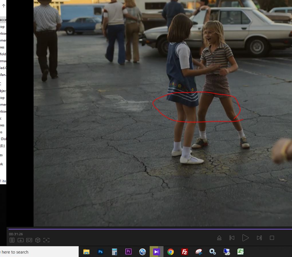Click the download/save icon in player
This screenshot has width=292, height=257.
[x=20, y=240]
